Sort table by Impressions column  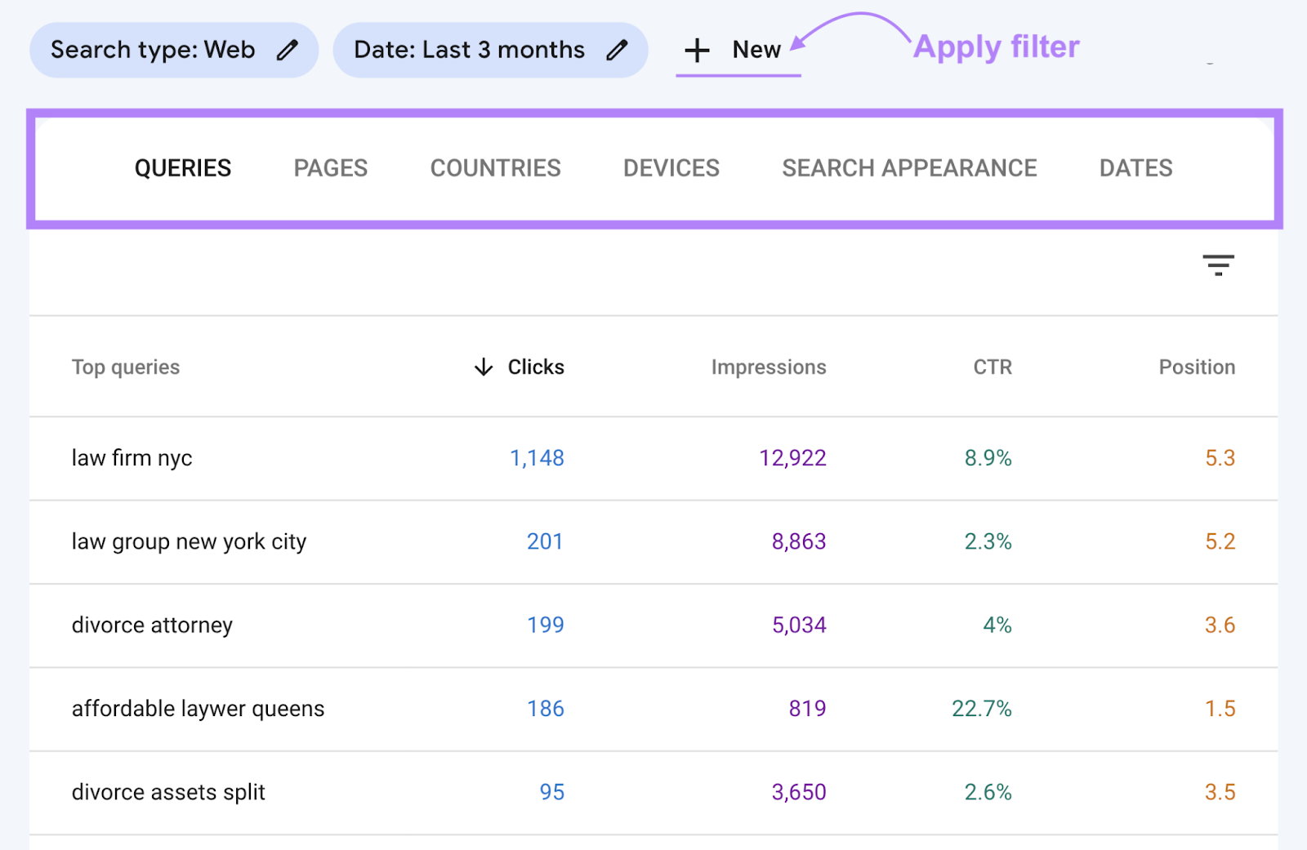[768, 367]
